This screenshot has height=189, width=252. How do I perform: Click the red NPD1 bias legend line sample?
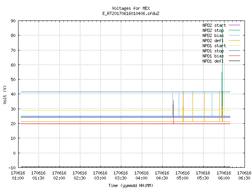point(234,56)
